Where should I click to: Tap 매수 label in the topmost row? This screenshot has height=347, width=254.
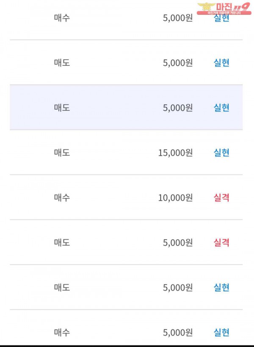[x=62, y=18]
